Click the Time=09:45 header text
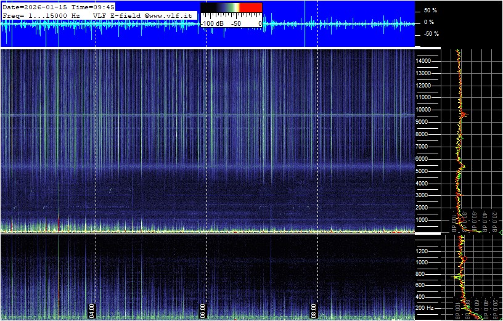This screenshot has height=321, width=503. point(94,7)
